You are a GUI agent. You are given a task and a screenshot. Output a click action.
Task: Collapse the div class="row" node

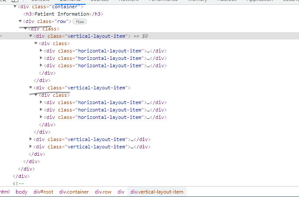(x=20, y=21)
